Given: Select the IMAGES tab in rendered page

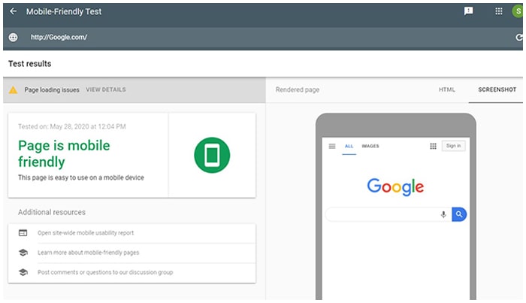Looking at the screenshot, I should click(370, 146).
